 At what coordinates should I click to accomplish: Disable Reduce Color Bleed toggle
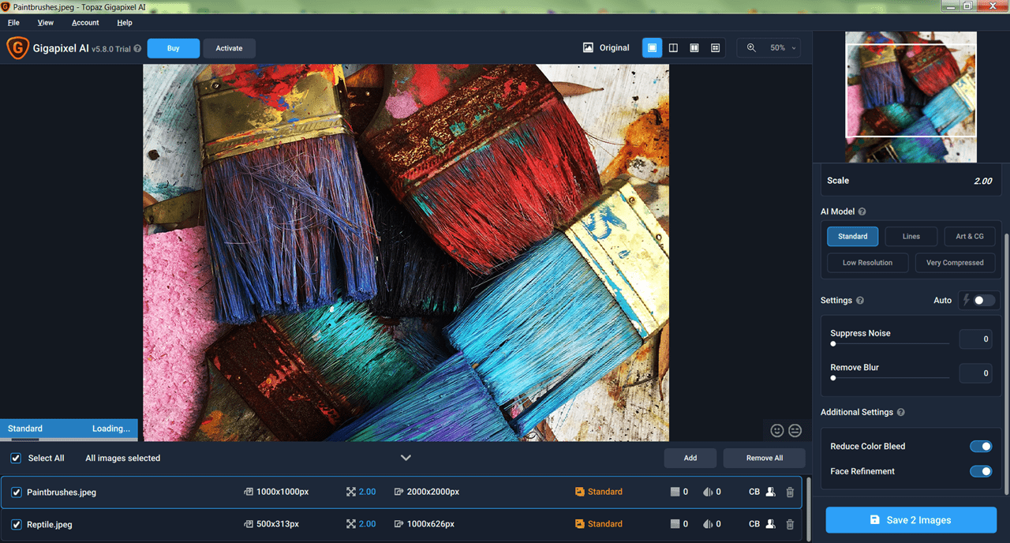(x=981, y=447)
